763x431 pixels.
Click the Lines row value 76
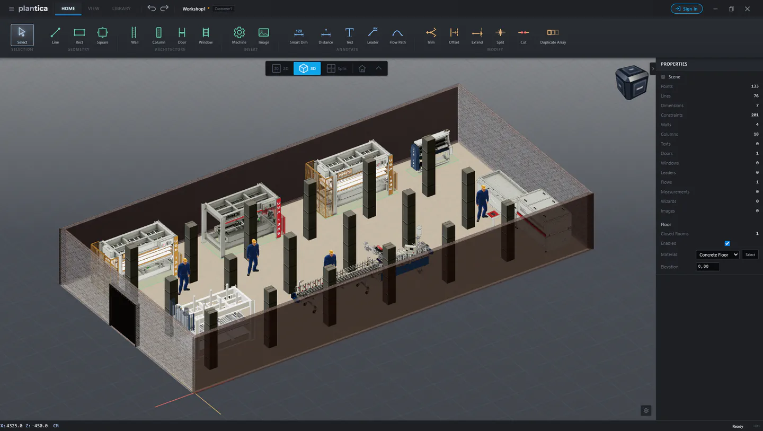[756, 96]
